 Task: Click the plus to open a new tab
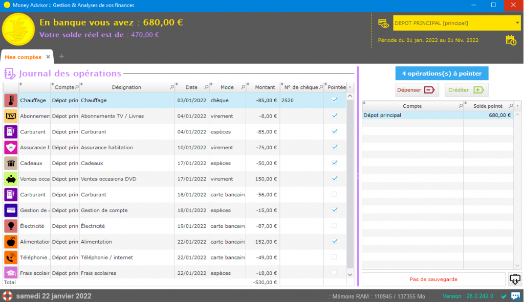coord(61,56)
